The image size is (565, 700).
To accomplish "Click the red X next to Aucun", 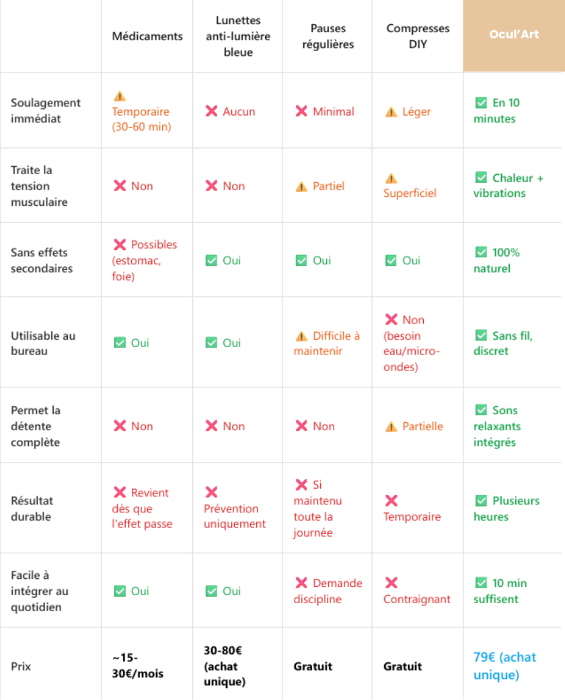I will click(x=211, y=112).
